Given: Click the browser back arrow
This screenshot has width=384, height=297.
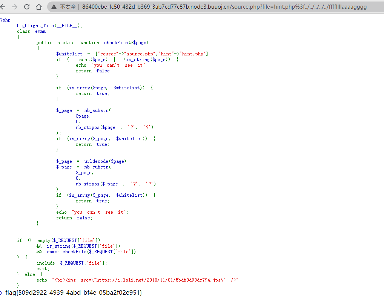Looking at the screenshot, I should 3,7.
